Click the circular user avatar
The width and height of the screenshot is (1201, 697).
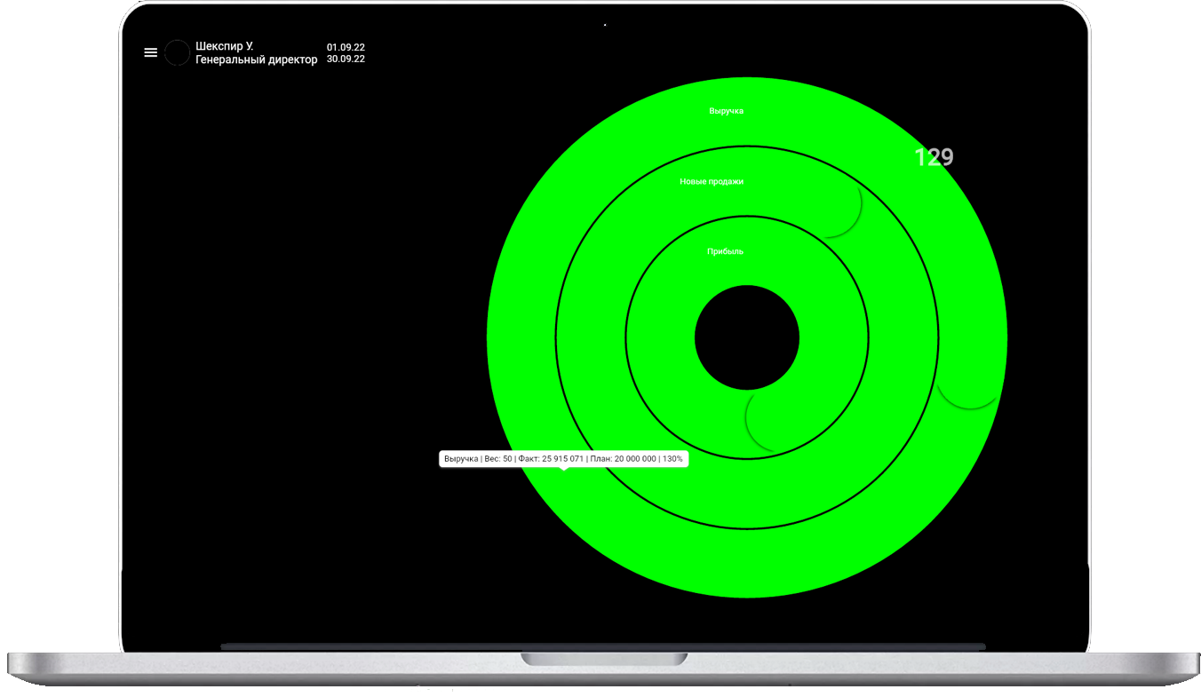pos(178,52)
